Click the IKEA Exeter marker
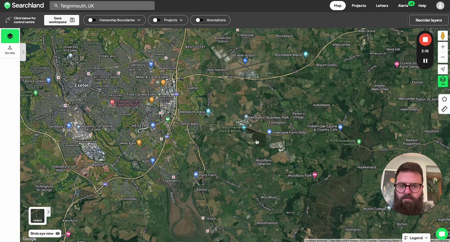Viewport: 450px width, 242px height. [153, 125]
